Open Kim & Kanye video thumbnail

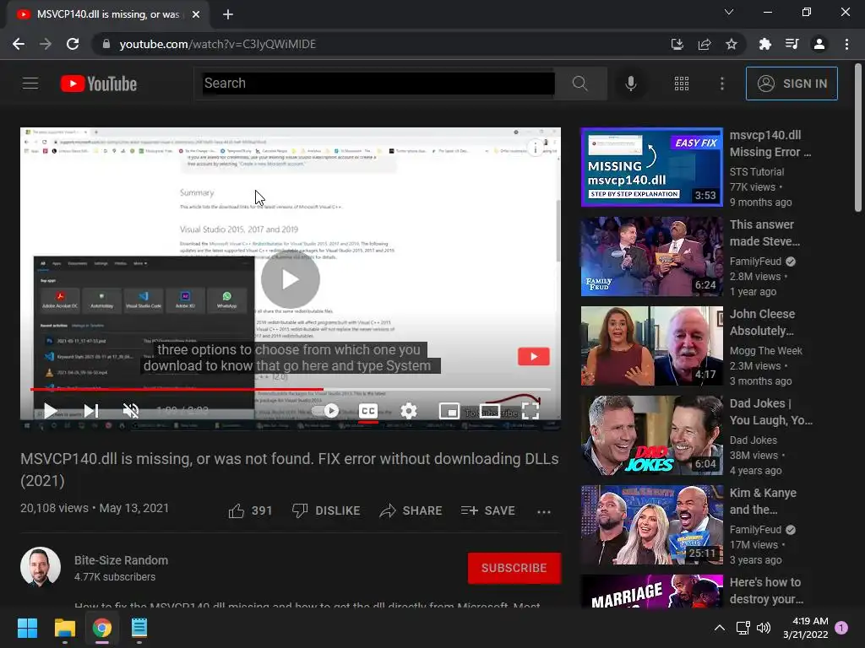tap(652, 525)
